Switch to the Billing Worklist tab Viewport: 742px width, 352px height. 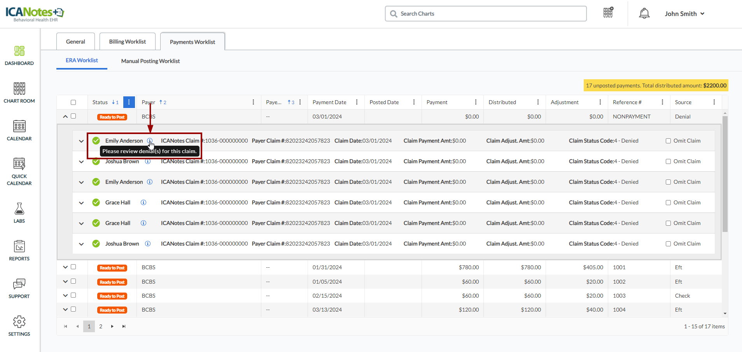(x=127, y=42)
